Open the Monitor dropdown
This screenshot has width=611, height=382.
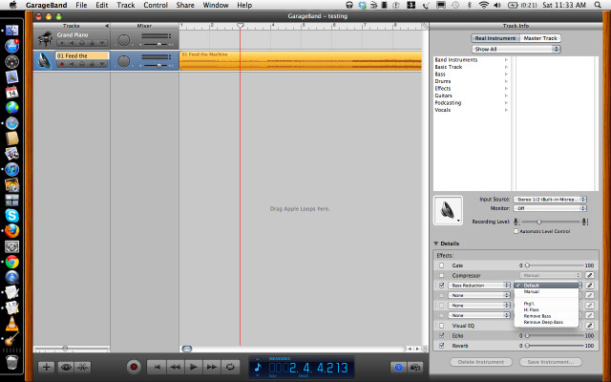point(550,208)
